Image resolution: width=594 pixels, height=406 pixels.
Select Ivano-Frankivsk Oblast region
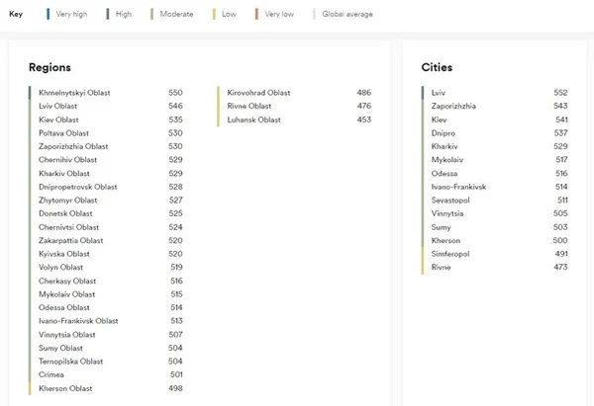[78, 321]
